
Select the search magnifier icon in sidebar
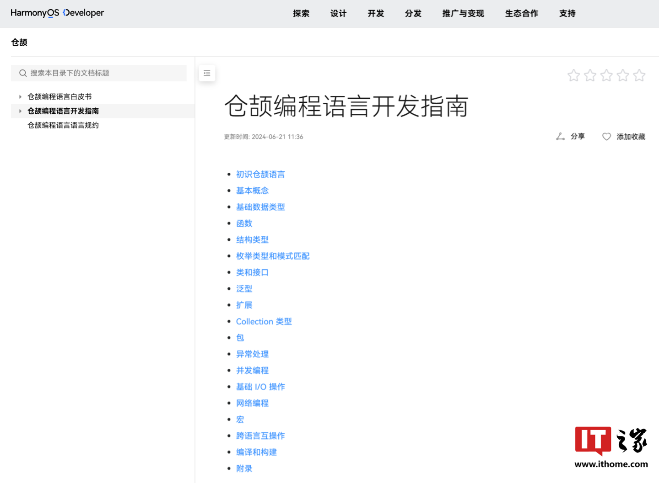pos(23,73)
